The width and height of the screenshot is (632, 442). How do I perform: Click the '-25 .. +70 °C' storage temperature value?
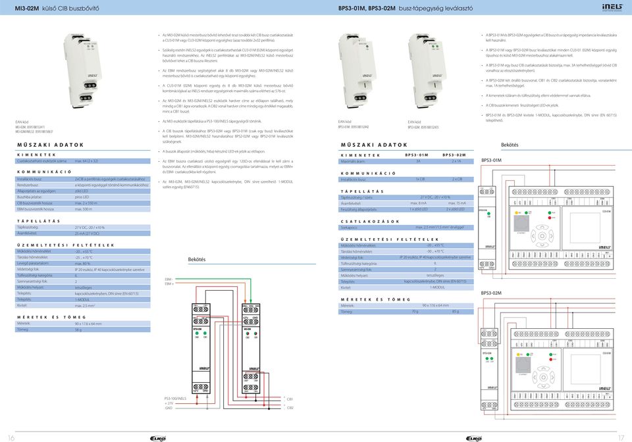click(x=84, y=257)
